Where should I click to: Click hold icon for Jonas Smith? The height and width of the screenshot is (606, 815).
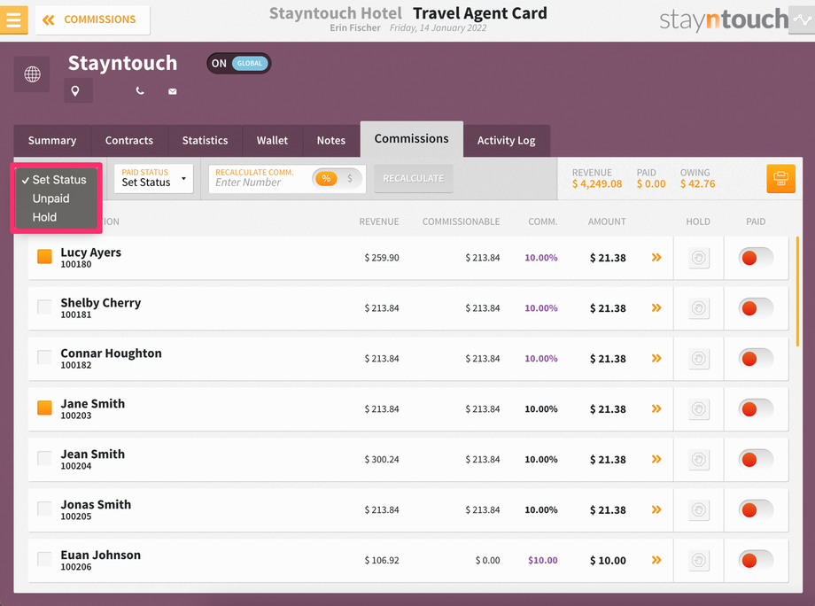point(699,509)
